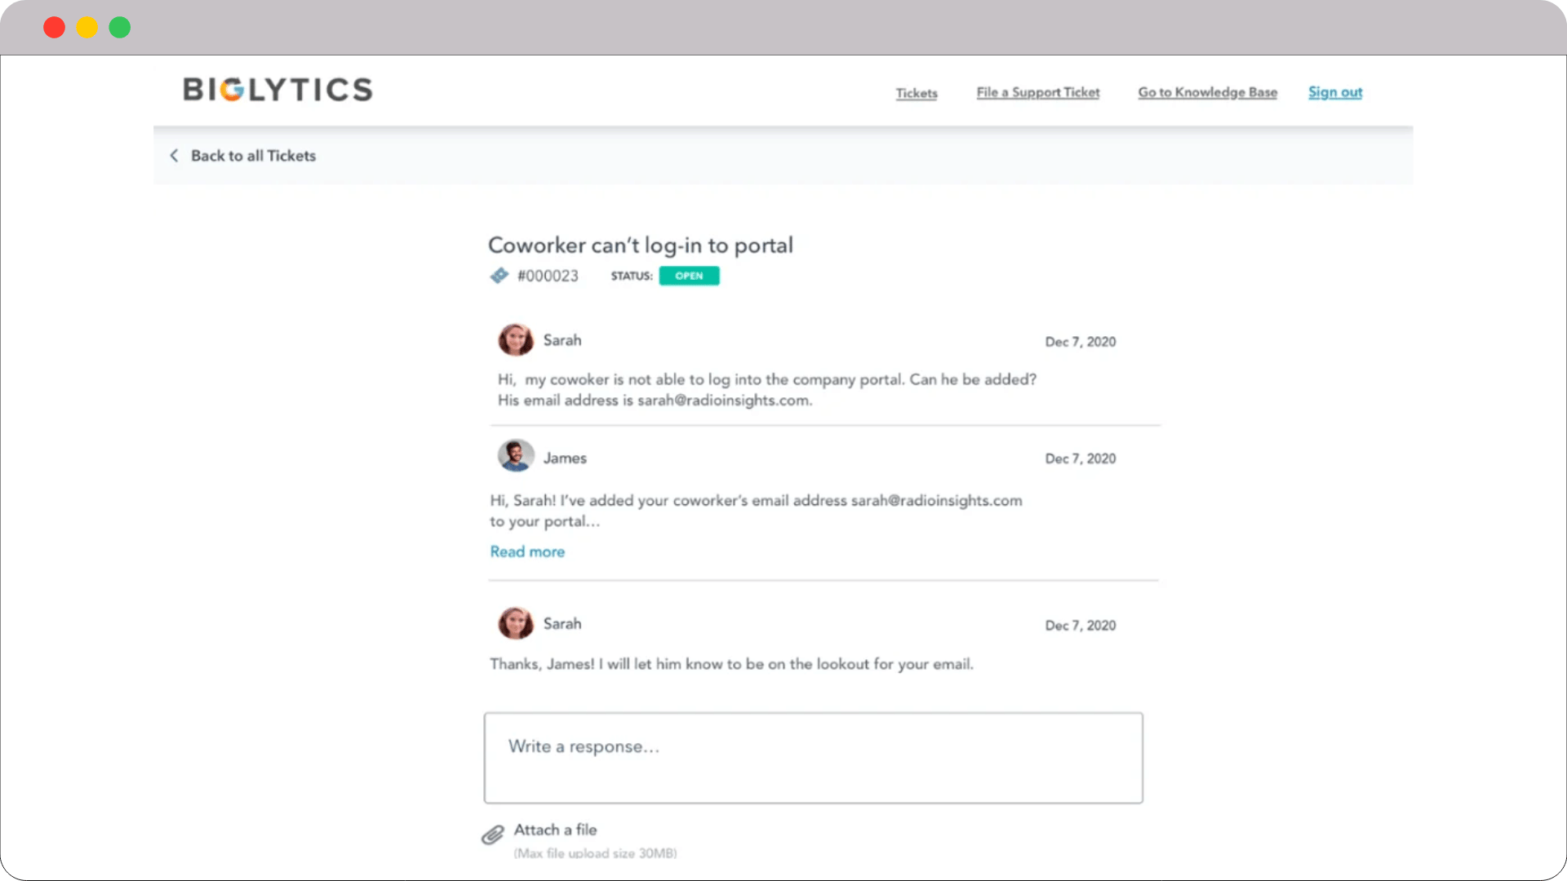Viewport: 1567px width, 881px height.
Task: Collapse back to all tickets view
Action: (253, 155)
